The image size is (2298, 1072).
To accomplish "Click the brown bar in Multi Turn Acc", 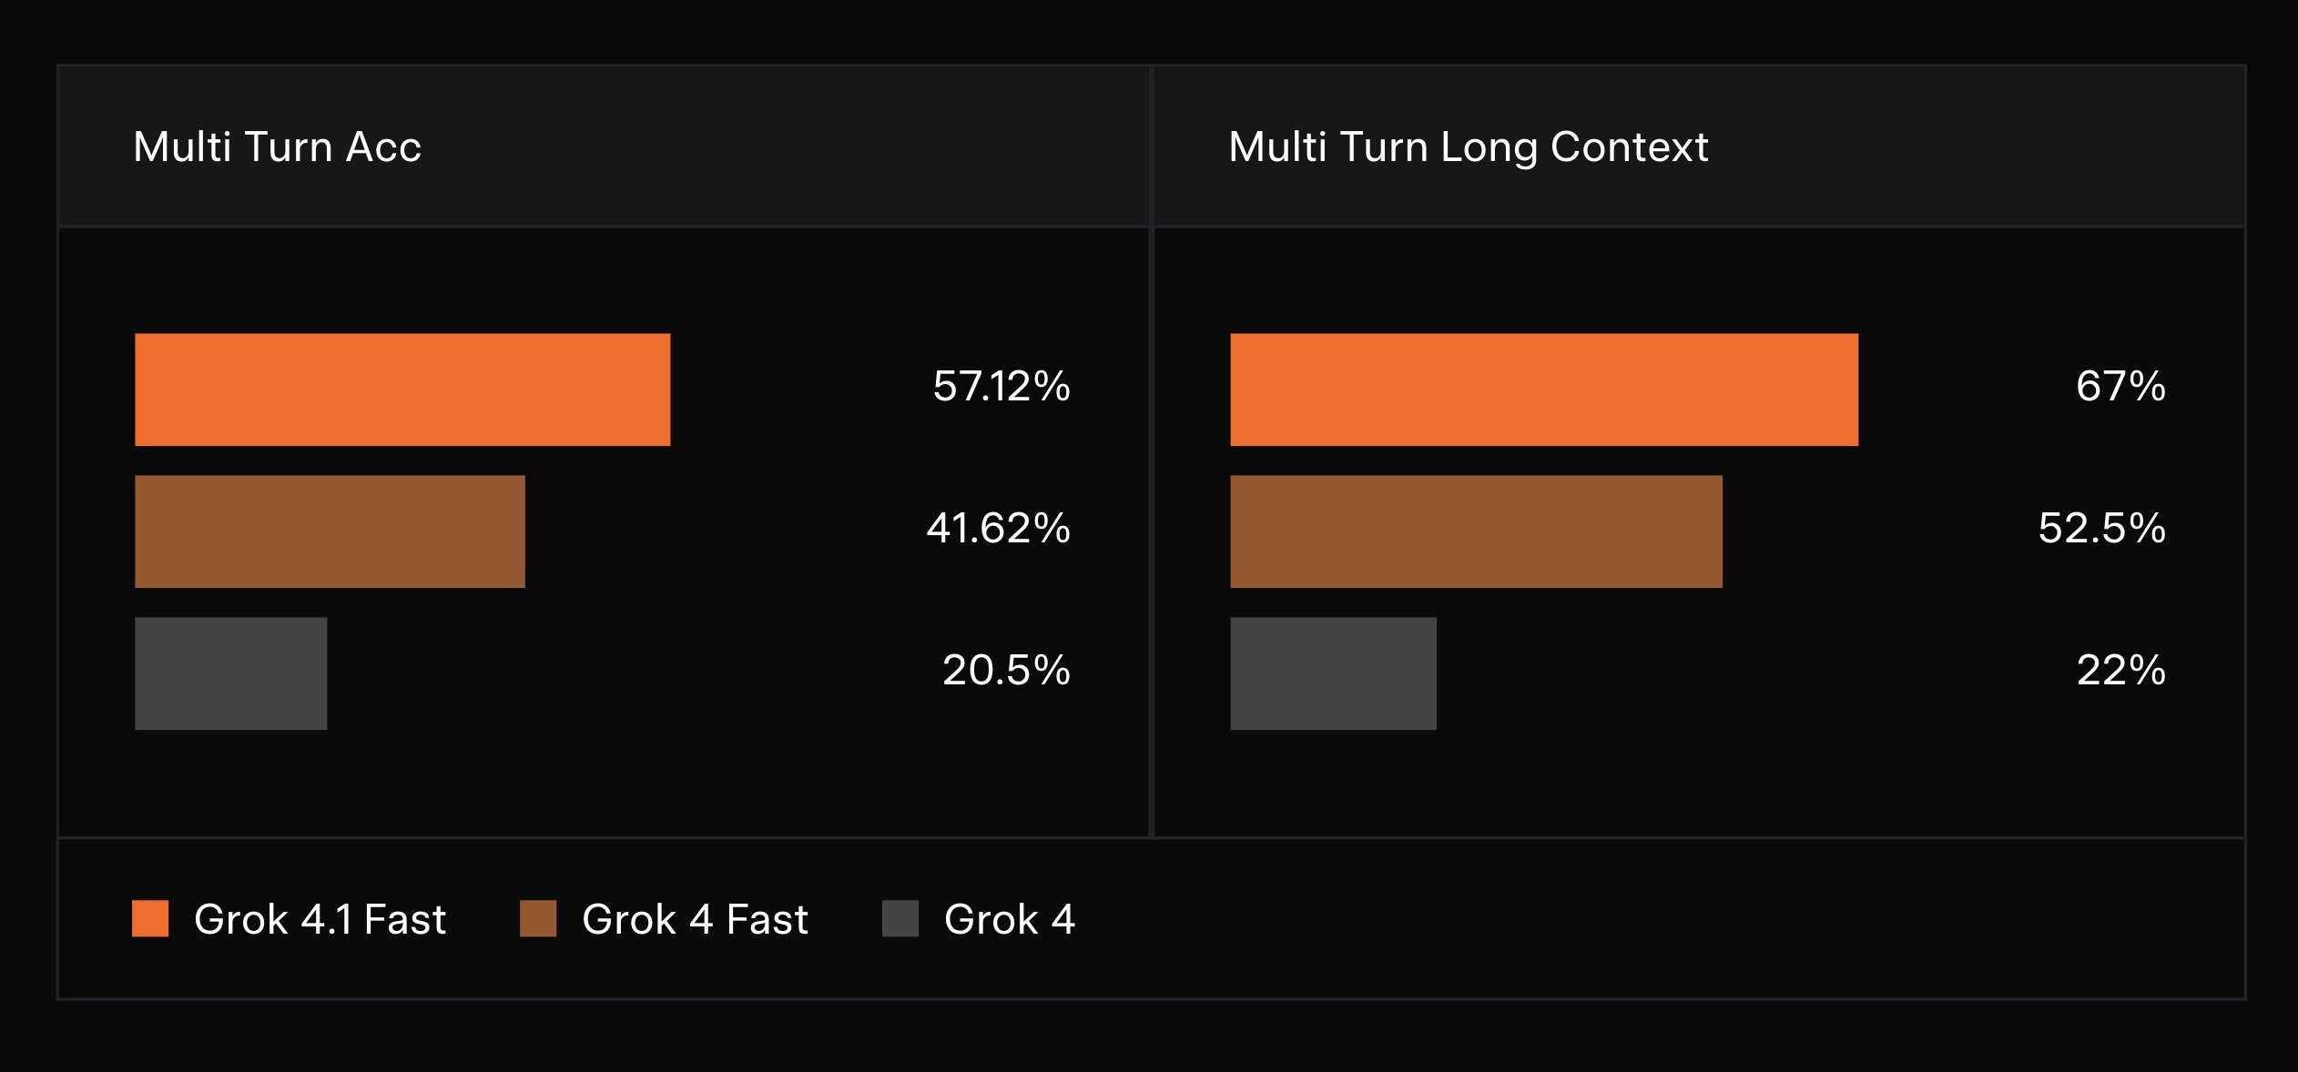I will 330,531.
